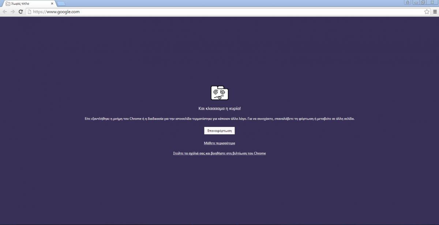Close the Chrome window
This screenshot has width=439, height=225.
432,2
